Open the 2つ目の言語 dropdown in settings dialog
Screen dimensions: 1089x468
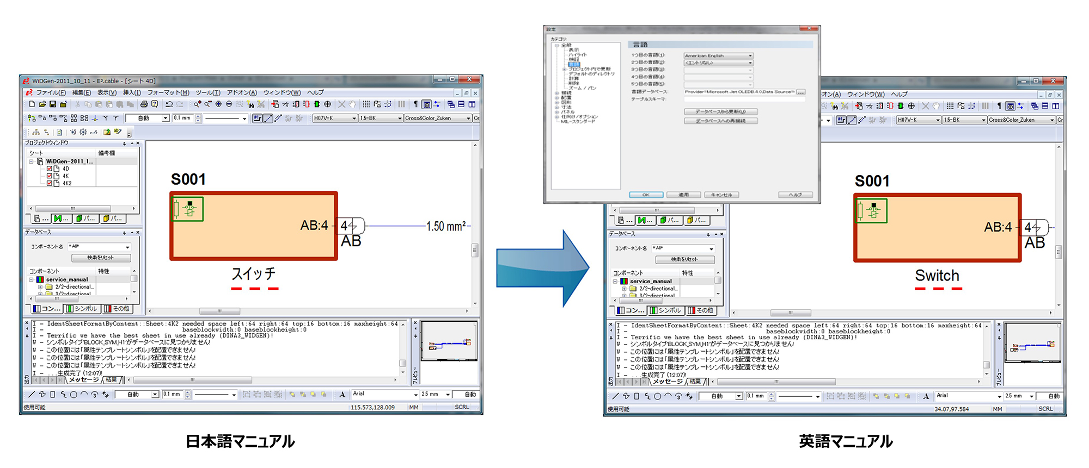click(x=719, y=63)
